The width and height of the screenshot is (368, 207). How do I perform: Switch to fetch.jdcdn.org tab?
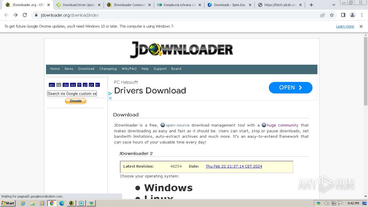(280, 5)
